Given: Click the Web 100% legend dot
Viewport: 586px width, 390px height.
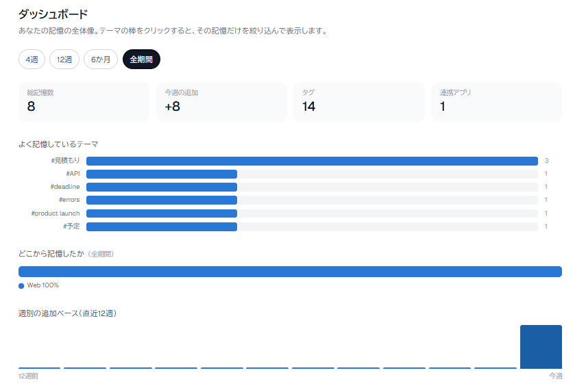Looking at the screenshot, I should 21,286.
